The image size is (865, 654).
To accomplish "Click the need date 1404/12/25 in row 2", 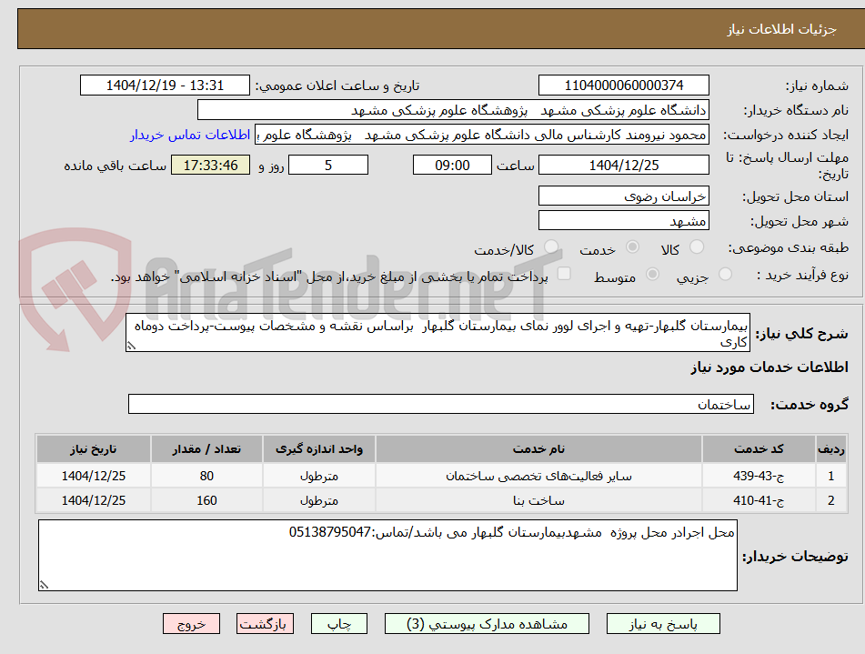I will [93, 500].
